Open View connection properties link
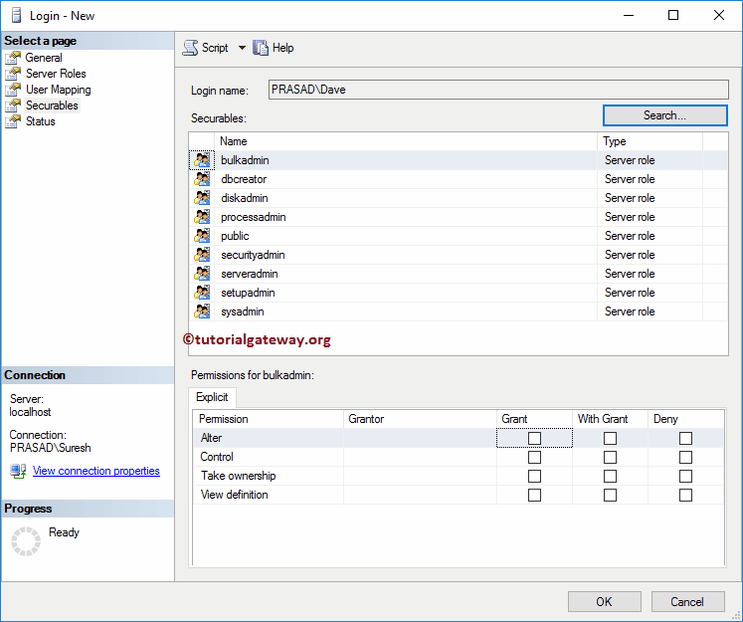The width and height of the screenshot is (743, 622). pyautogui.click(x=95, y=471)
